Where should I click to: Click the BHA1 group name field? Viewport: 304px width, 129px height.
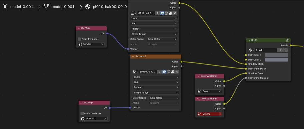tap(266, 50)
